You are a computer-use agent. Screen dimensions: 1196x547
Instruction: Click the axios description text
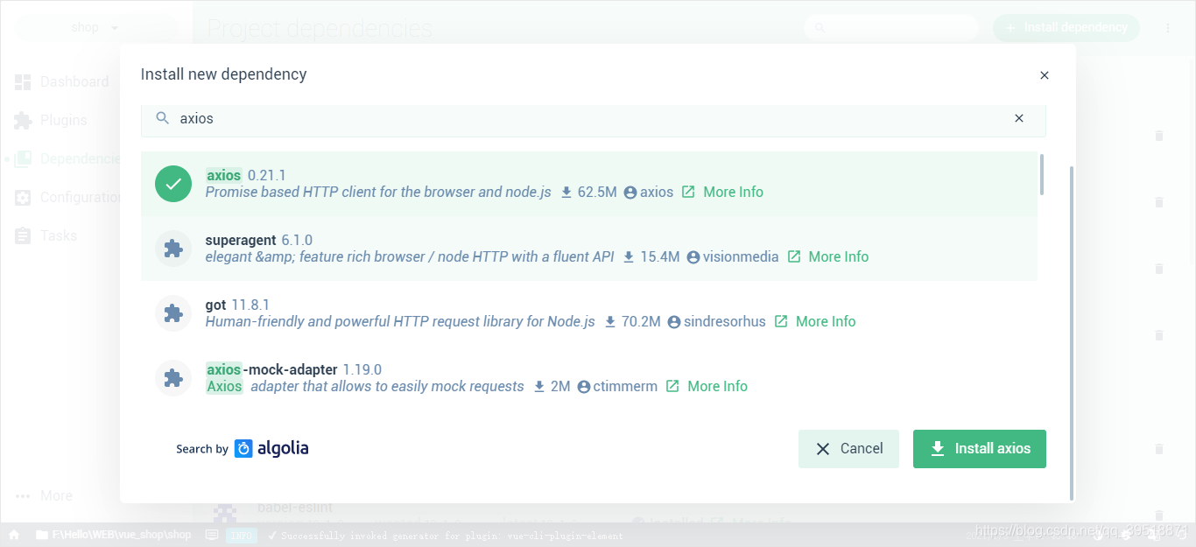378,192
